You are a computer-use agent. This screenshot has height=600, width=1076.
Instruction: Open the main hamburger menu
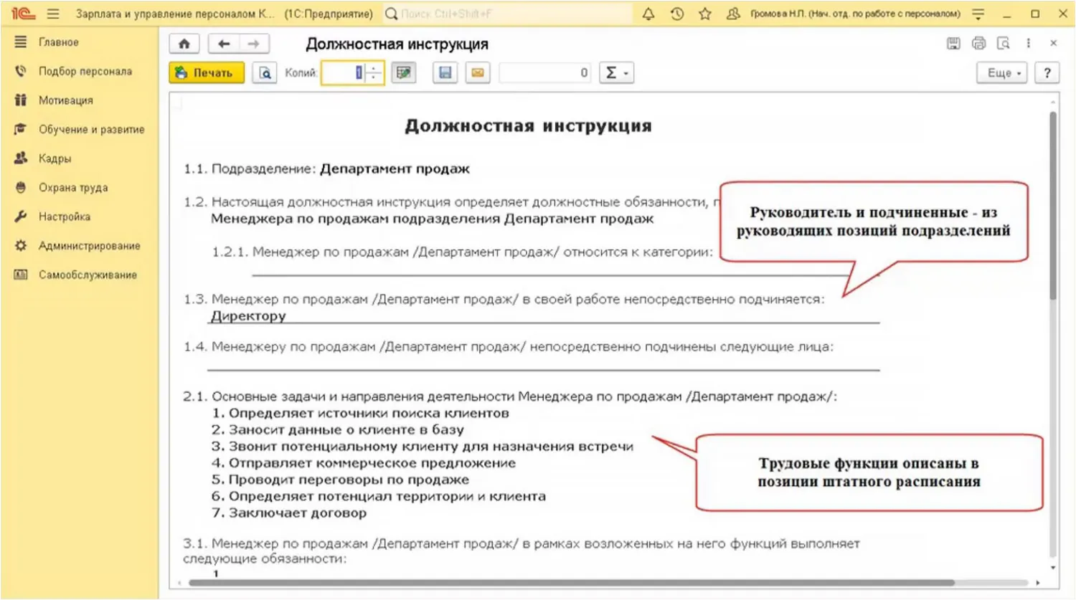point(53,14)
